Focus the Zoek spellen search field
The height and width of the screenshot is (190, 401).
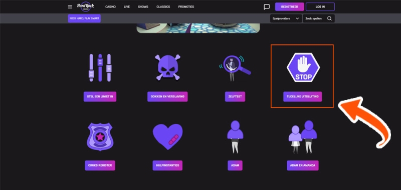(x=319, y=18)
